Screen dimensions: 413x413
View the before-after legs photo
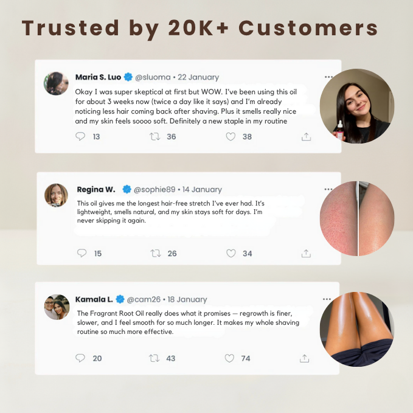coord(357,218)
